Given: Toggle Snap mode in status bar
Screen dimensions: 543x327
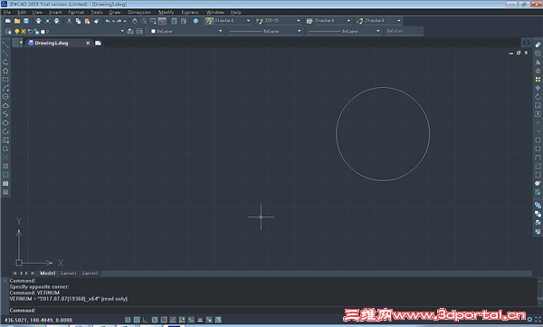Looking at the screenshot, I should (x=128, y=320).
